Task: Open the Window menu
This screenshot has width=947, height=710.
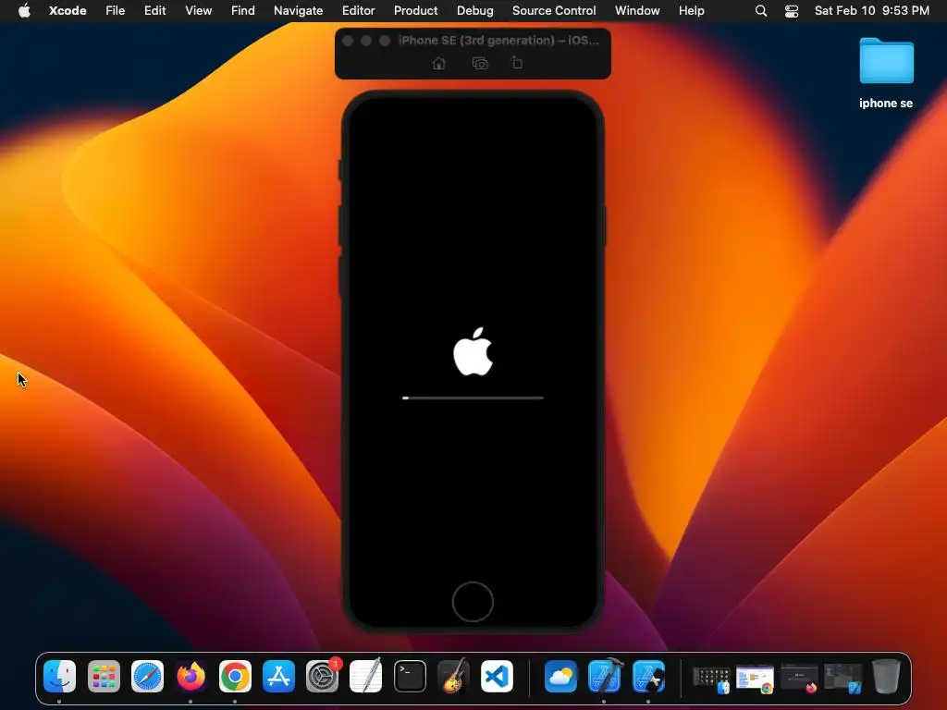Action: [637, 10]
